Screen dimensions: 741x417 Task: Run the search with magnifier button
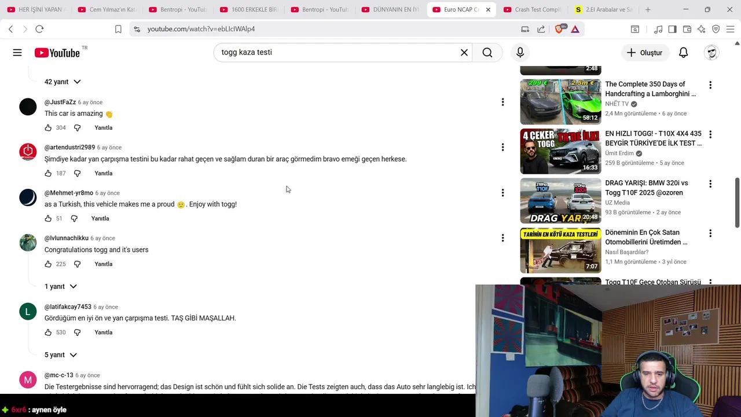click(x=487, y=53)
